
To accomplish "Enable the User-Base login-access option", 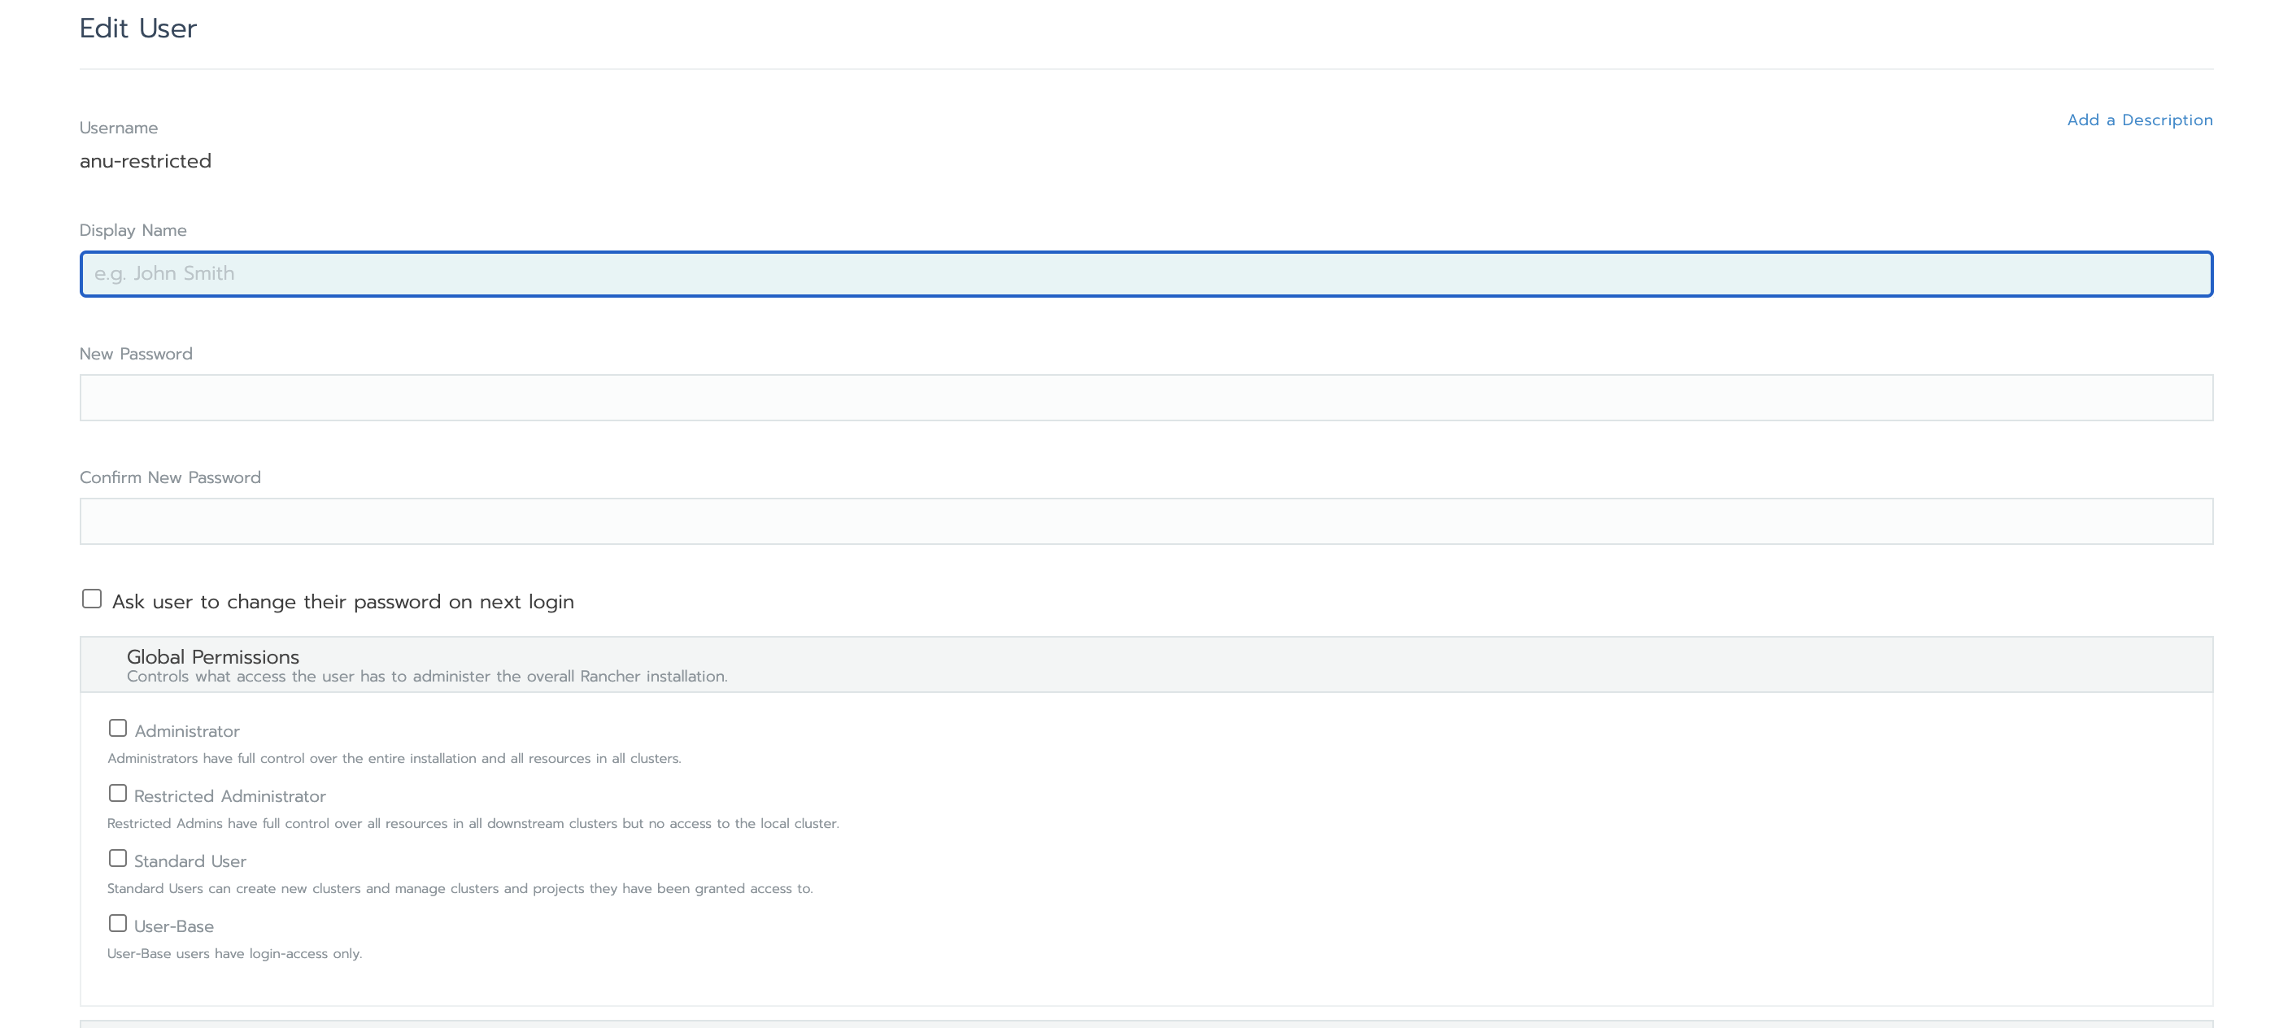I will tap(118, 923).
